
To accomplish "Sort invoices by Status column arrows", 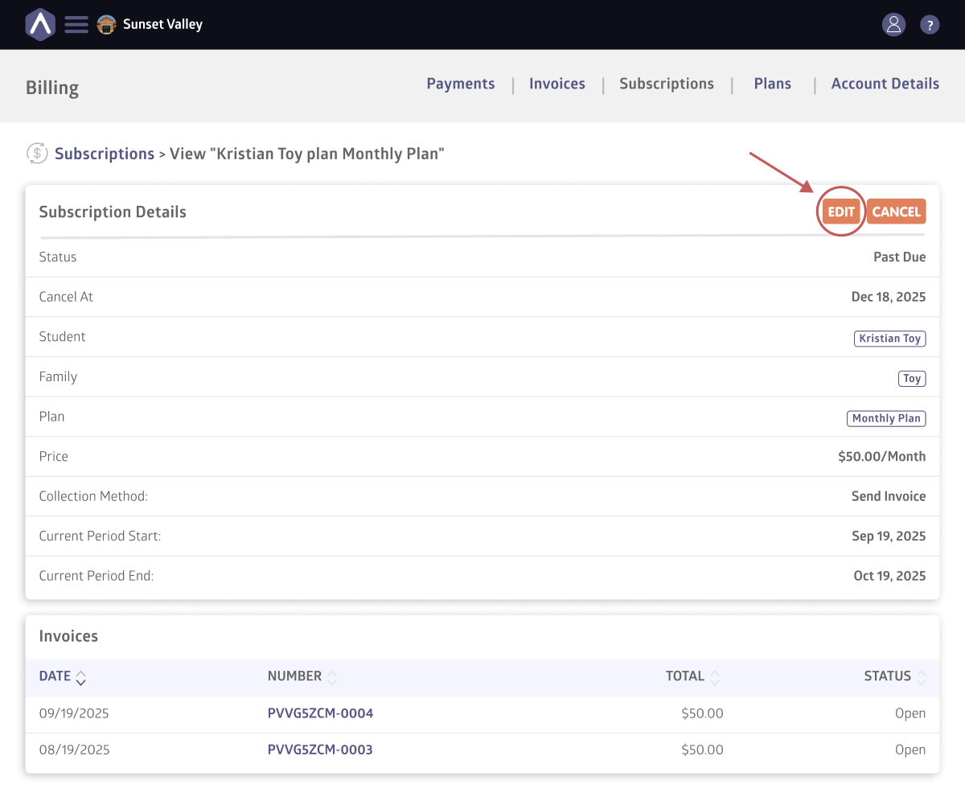I will (x=921, y=677).
